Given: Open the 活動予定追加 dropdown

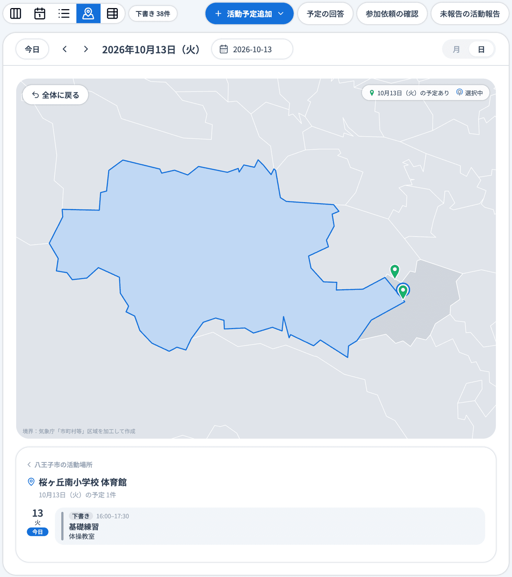Looking at the screenshot, I should pos(249,14).
